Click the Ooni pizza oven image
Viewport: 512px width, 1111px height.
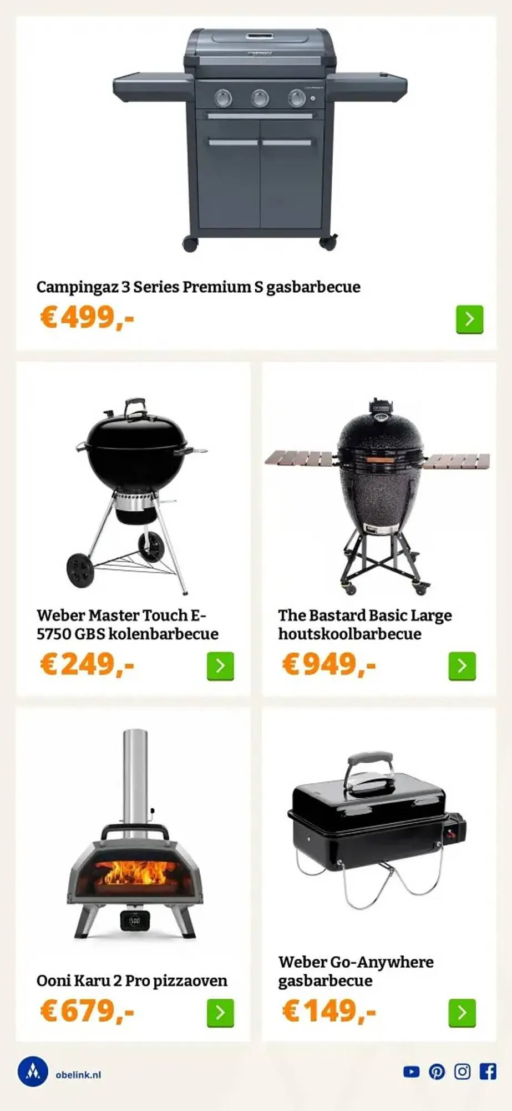coord(135,833)
